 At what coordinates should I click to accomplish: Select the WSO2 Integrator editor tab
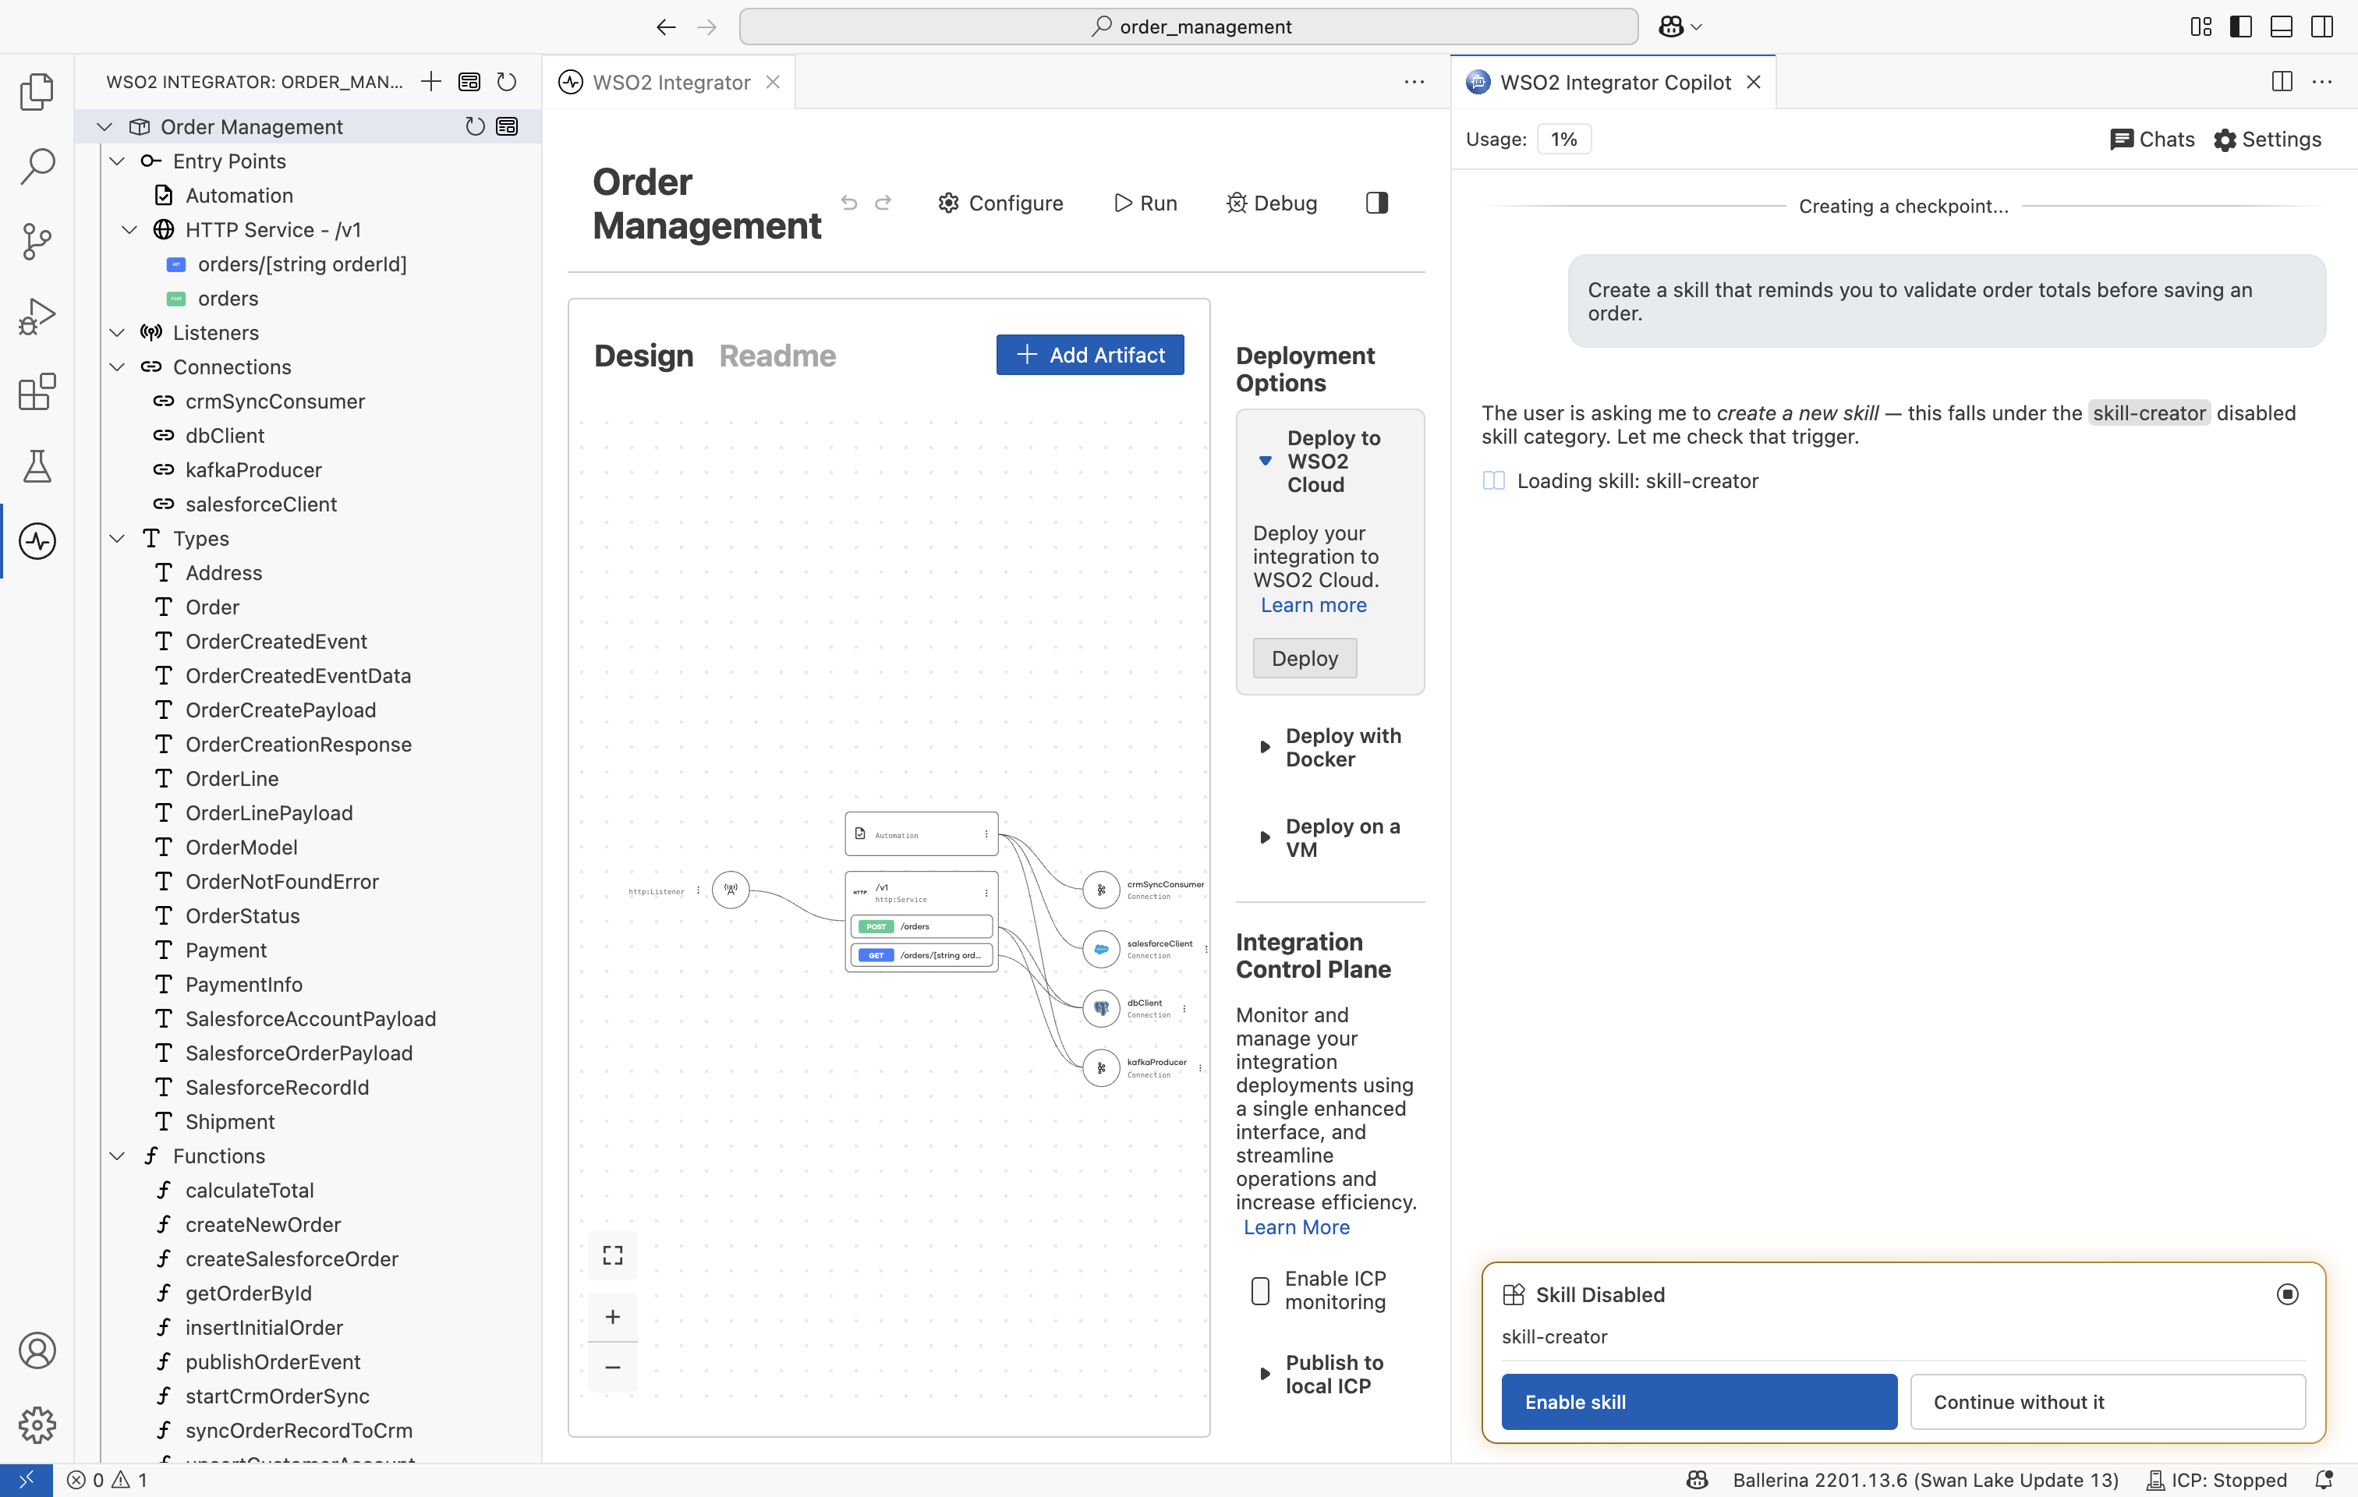tap(670, 82)
